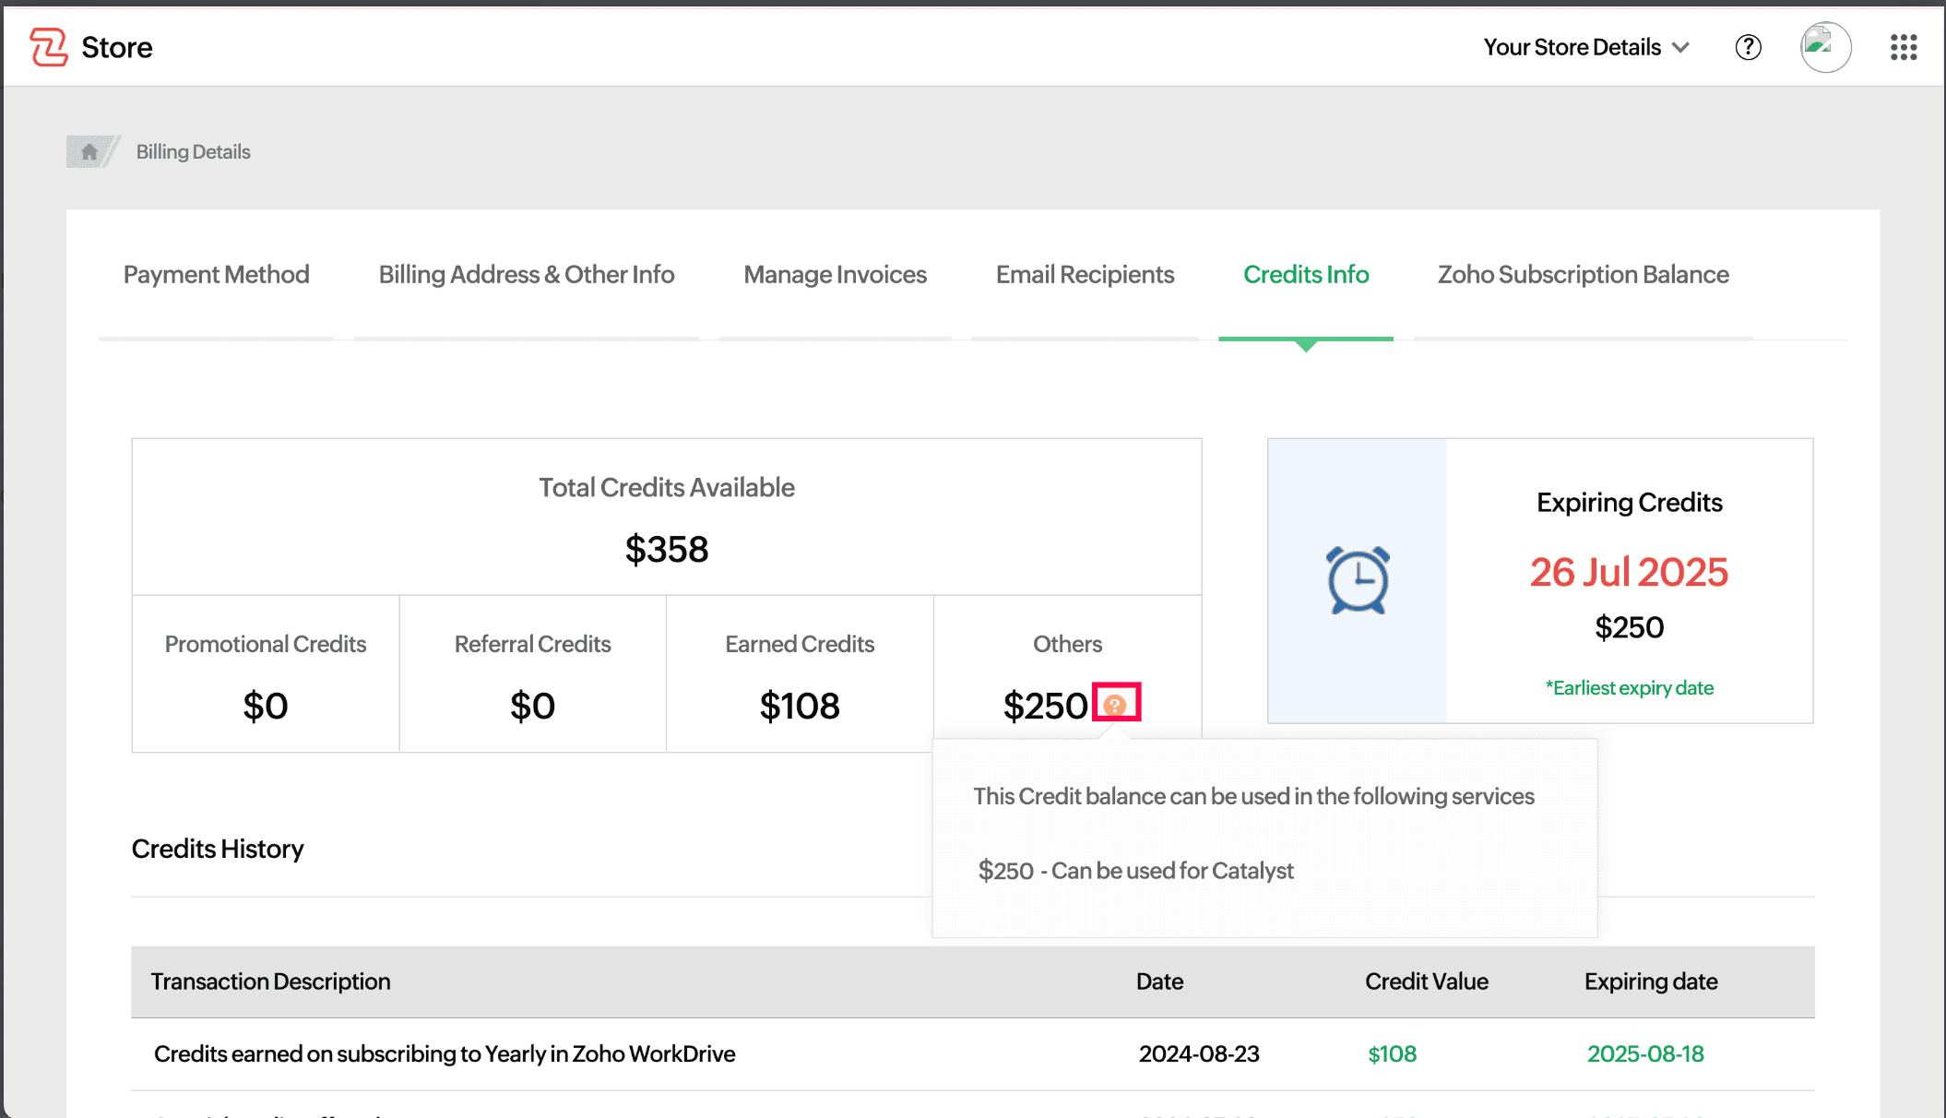This screenshot has height=1118, width=1946.
Task: Click the alarm clock expiring credits icon
Action: click(1358, 580)
